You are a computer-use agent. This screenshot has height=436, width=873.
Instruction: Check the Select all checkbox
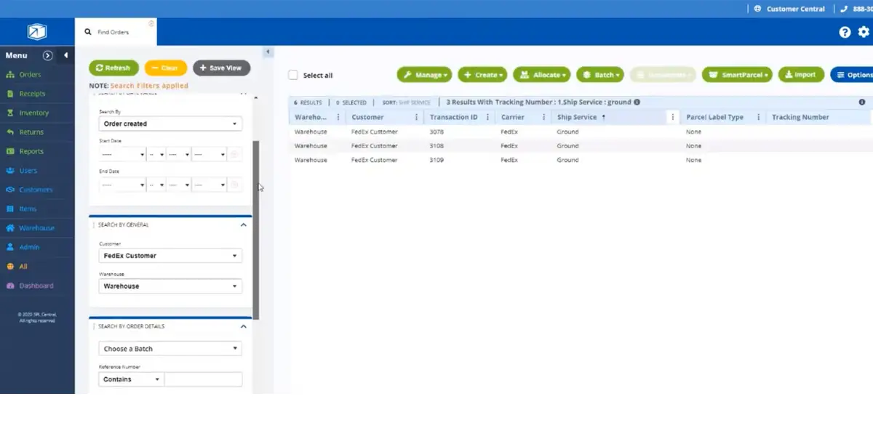(293, 75)
